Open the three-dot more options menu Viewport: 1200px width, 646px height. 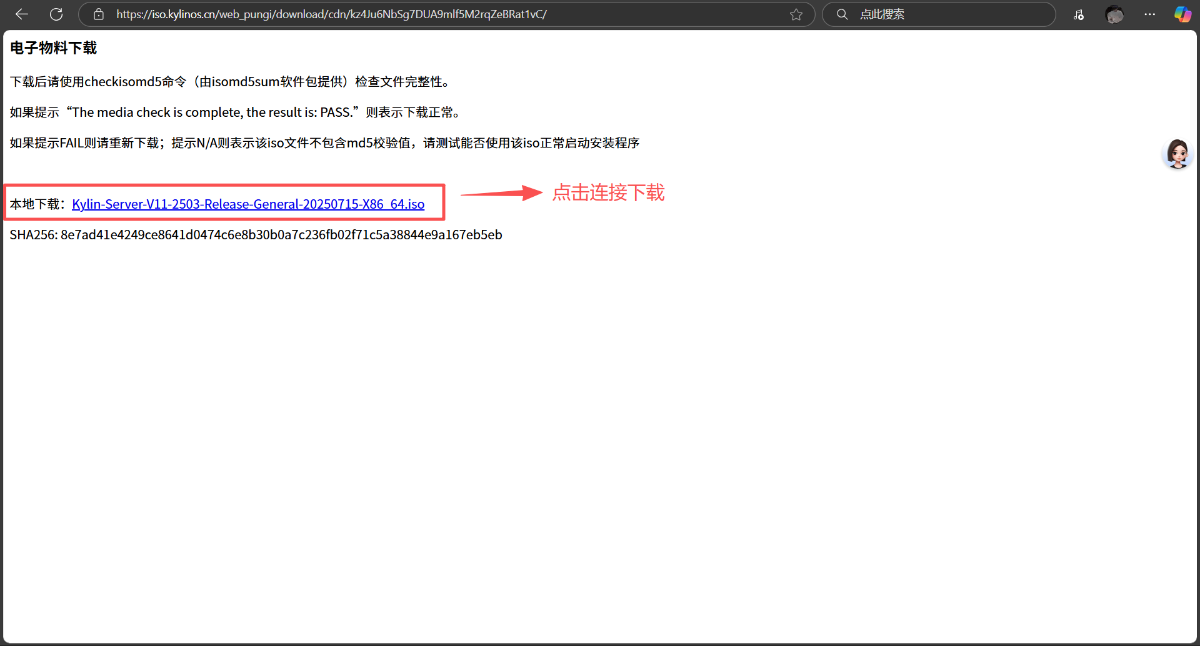(x=1151, y=14)
